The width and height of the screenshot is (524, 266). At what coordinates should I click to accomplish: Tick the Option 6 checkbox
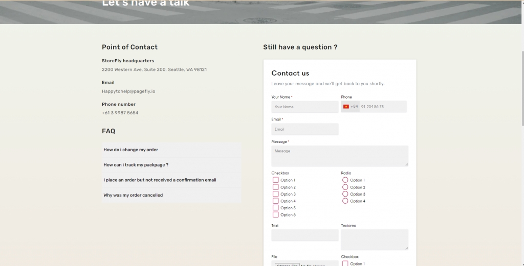point(276,215)
